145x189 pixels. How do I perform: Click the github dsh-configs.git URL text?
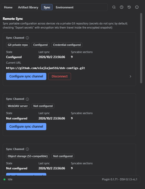pyautogui.click(x=46, y=68)
